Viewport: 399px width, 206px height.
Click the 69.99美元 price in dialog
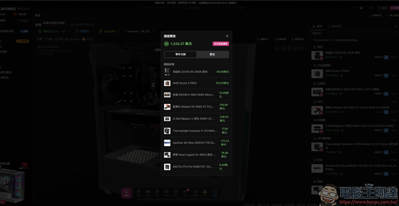(222, 72)
